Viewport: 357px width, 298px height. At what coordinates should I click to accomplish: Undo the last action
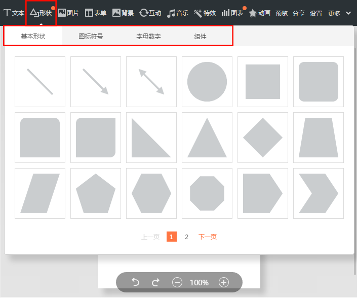136,282
